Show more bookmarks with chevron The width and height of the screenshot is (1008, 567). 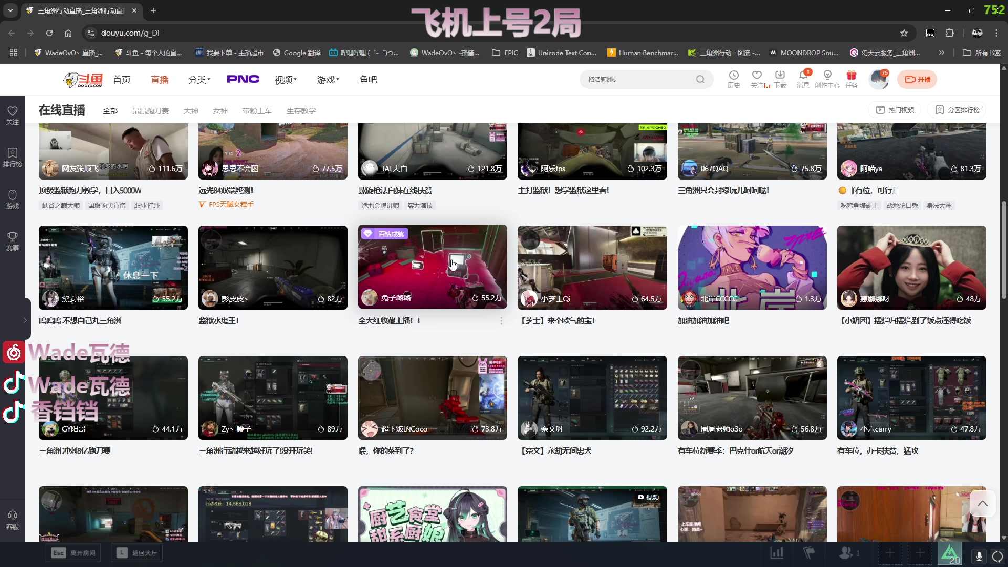pos(941,52)
